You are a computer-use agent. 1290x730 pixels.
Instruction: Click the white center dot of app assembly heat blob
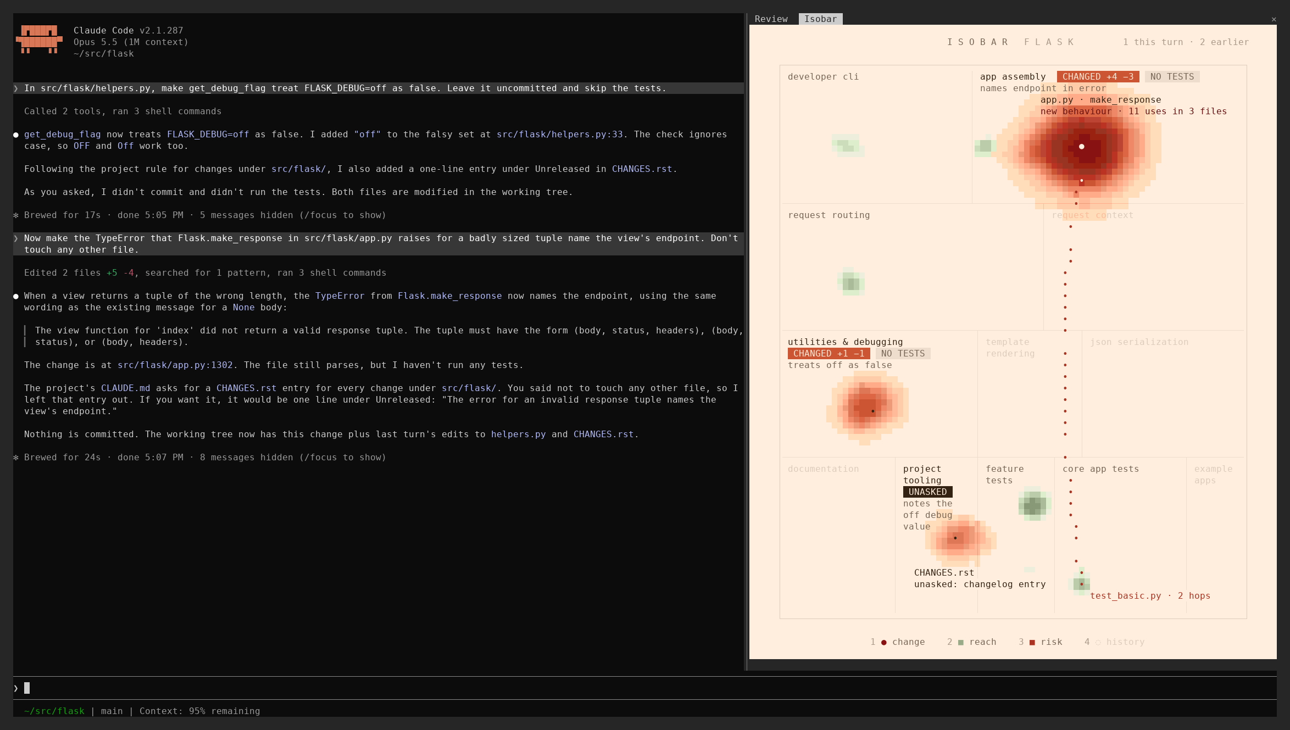(1081, 146)
